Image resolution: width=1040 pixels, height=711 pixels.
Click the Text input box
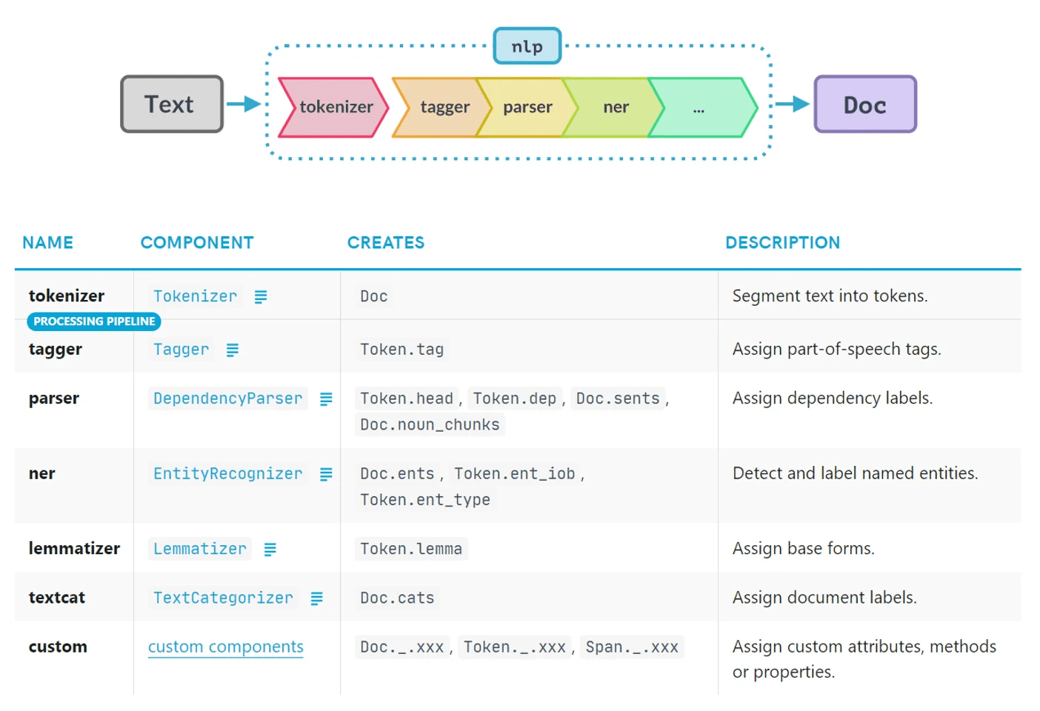point(171,104)
